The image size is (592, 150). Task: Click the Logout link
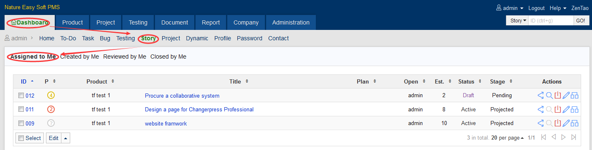pyautogui.click(x=536, y=8)
